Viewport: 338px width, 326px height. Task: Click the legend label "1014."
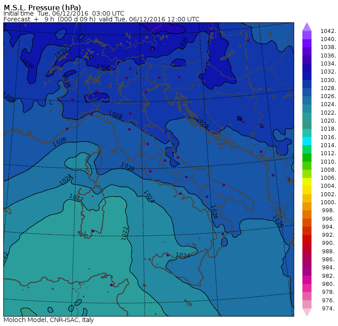point(328,145)
